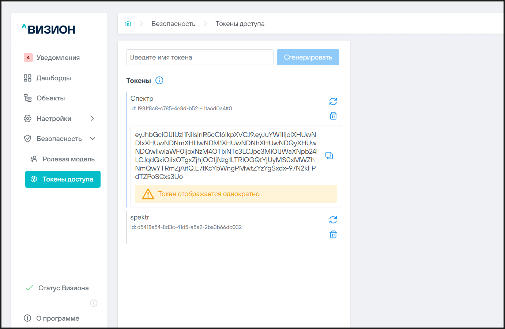Click the id starting with 1981f8c8

pyautogui.click(x=181, y=108)
